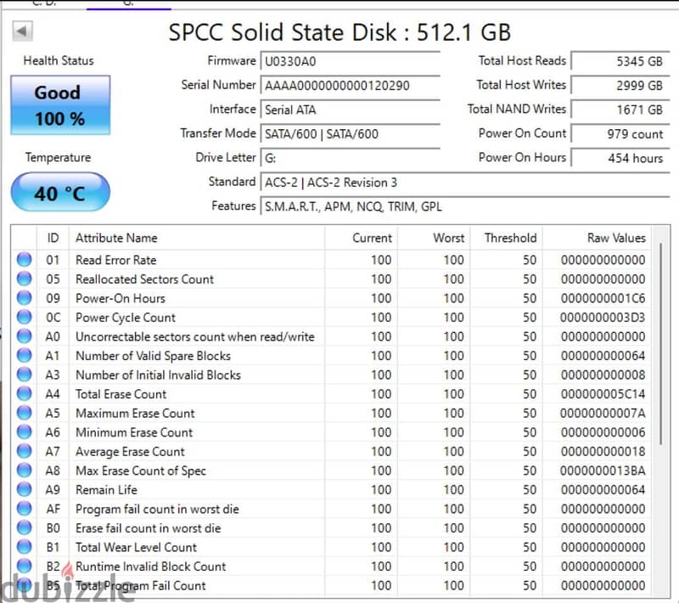Click status icon of Minimum Erase Count row
Image resolution: width=679 pixels, height=603 pixels.
coord(25,432)
